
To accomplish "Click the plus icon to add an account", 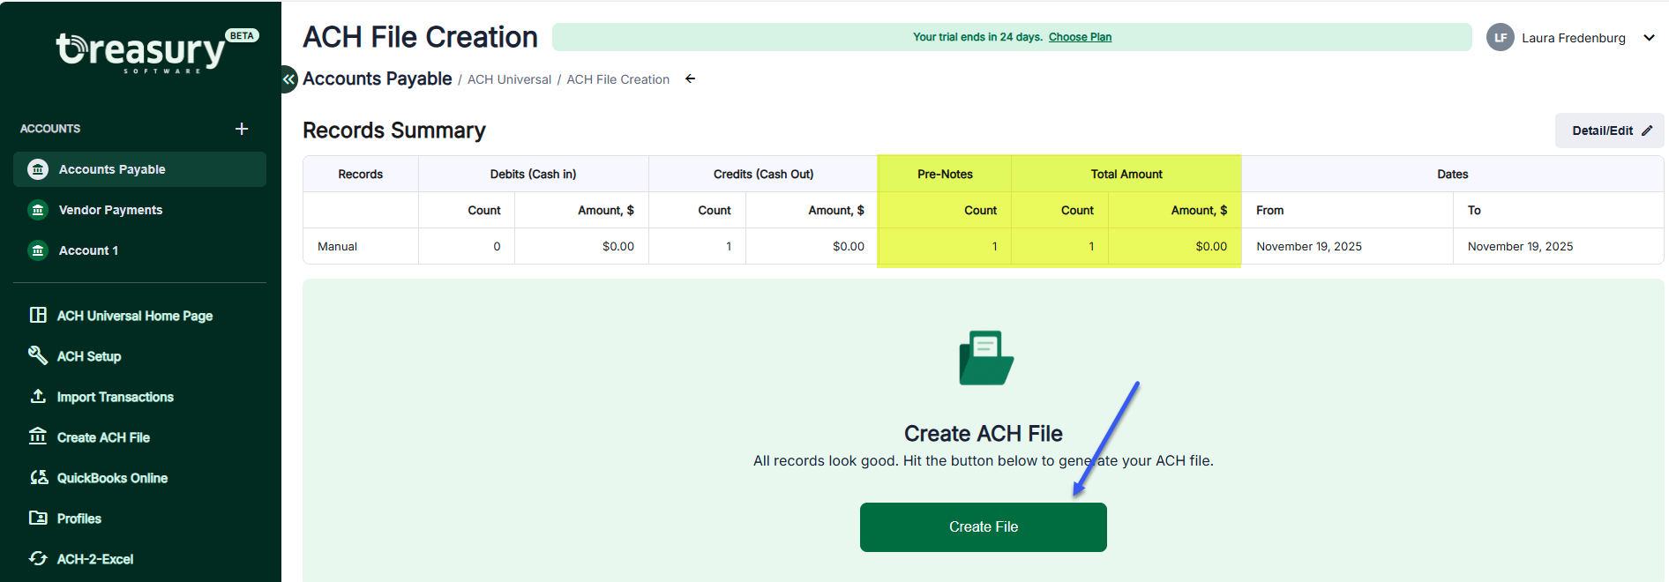I will click(x=242, y=129).
